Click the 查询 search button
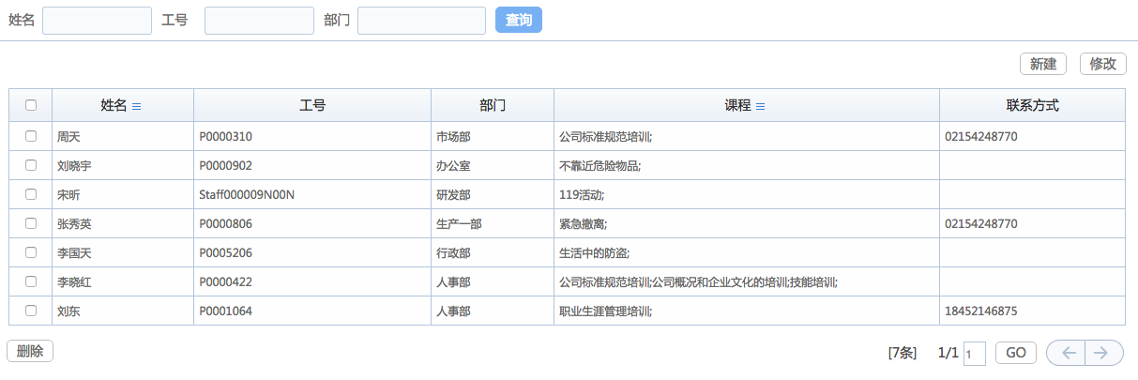Image resolution: width=1138 pixels, height=380 pixels. (x=518, y=20)
